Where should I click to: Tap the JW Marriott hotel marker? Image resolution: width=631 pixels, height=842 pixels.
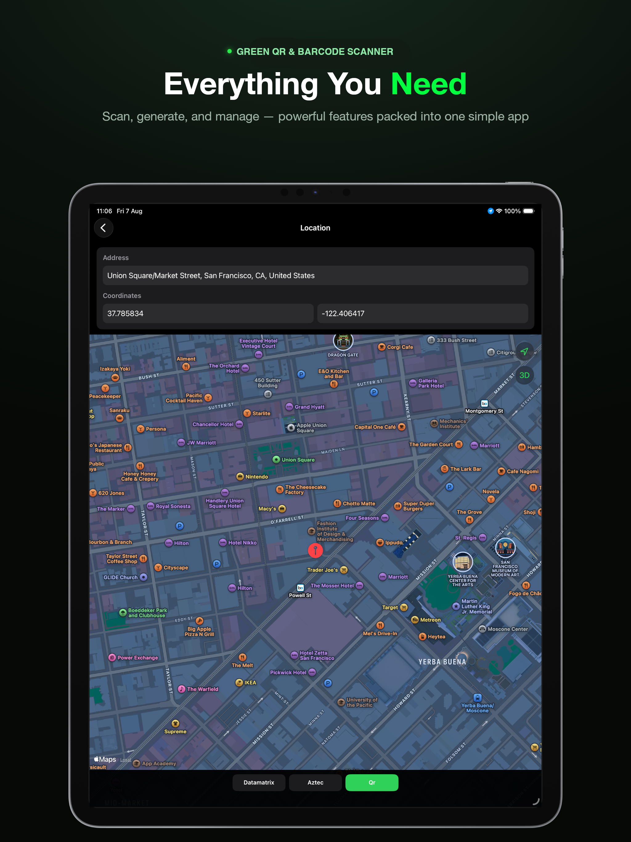point(181,443)
